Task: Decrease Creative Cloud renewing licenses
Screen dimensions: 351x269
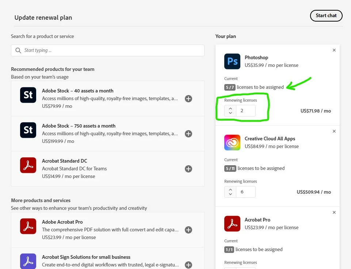Action: pyautogui.click(x=230, y=194)
